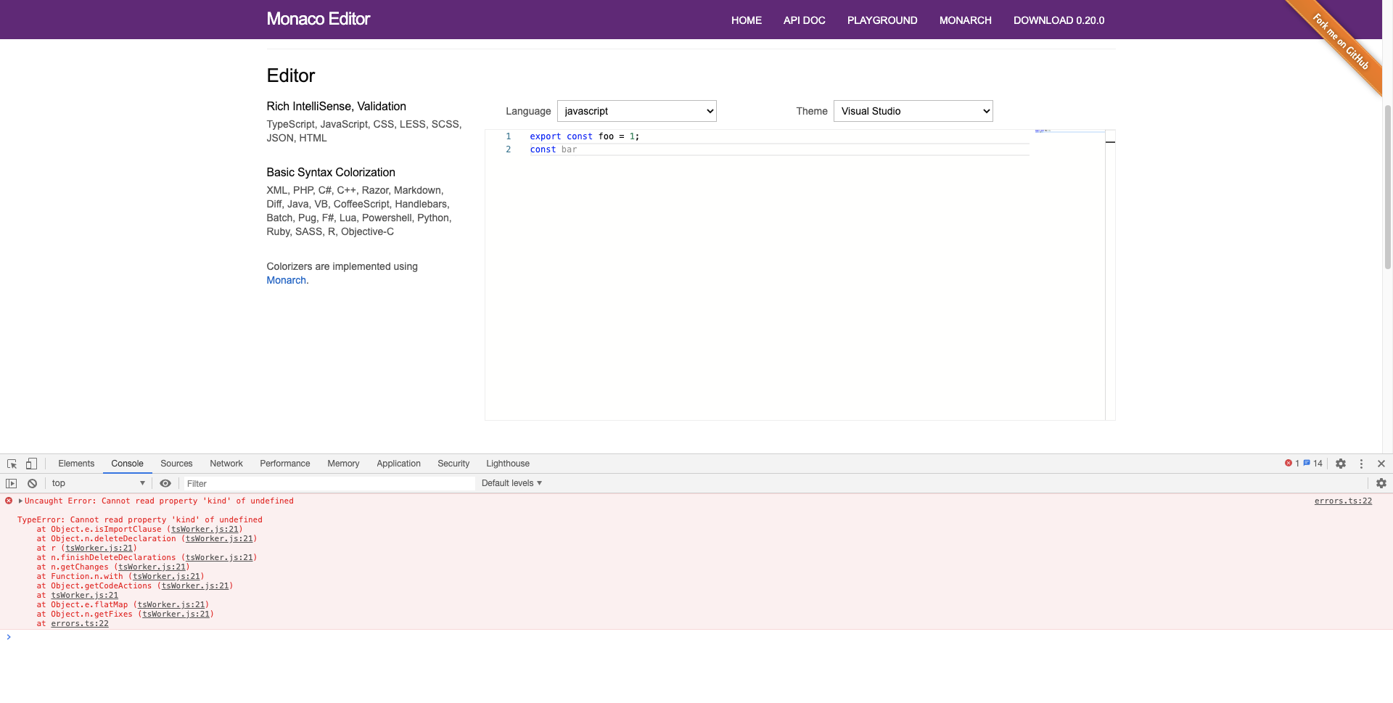Open errors.ts:22 link at stack bottom

[x=80, y=623]
